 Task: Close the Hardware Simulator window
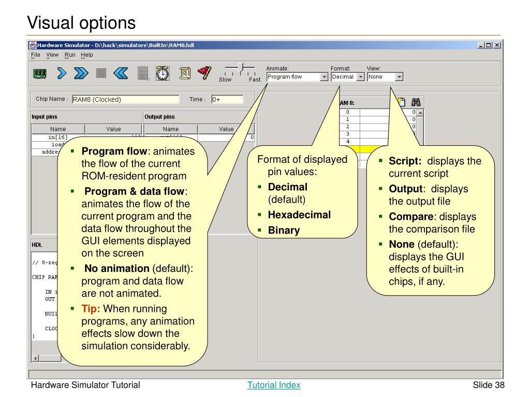pyautogui.click(x=497, y=45)
